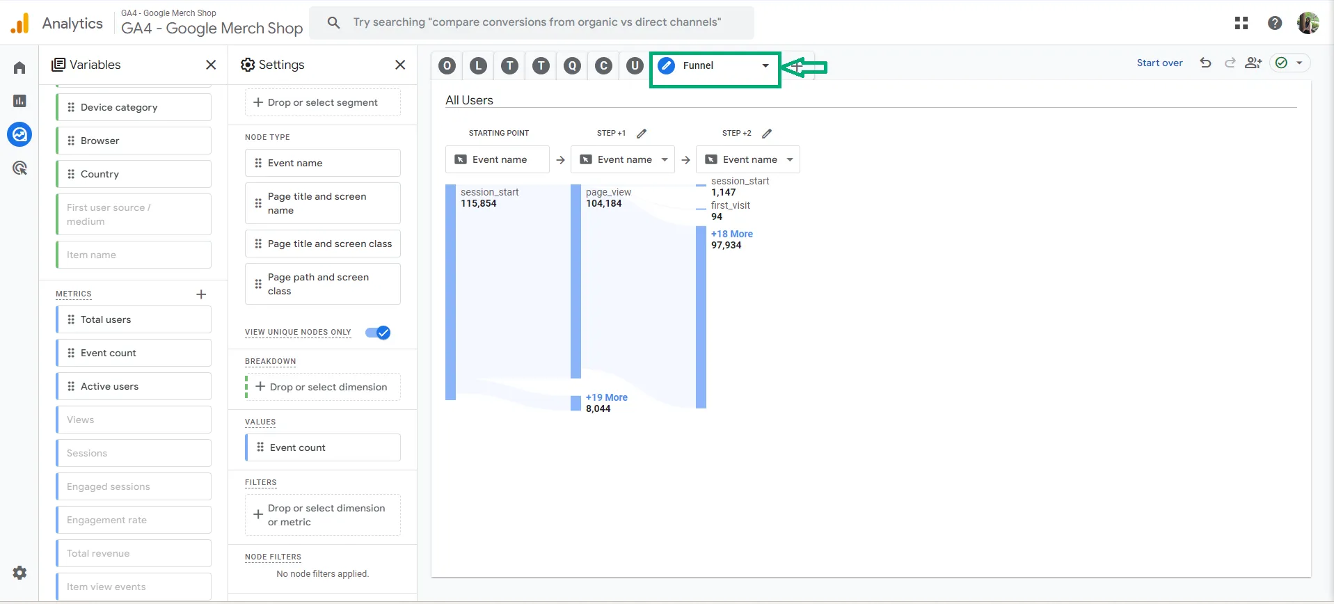Close the Settings panel
Viewport: 1334px width, 604px height.
click(x=400, y=65)
